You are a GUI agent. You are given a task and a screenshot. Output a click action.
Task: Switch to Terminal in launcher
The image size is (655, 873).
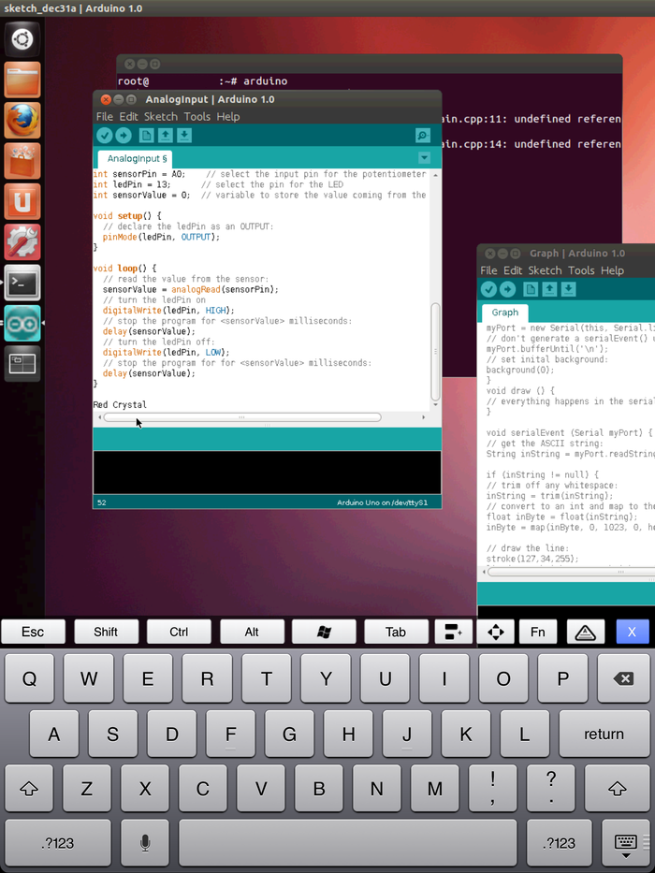tap(22, 283)
